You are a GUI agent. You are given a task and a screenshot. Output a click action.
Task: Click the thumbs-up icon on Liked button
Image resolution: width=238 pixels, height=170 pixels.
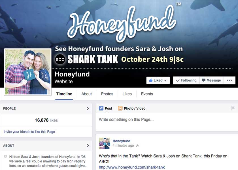tap(150, 80)
